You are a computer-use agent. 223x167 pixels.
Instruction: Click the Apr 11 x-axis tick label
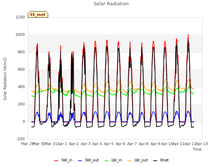tap(178, 144)
